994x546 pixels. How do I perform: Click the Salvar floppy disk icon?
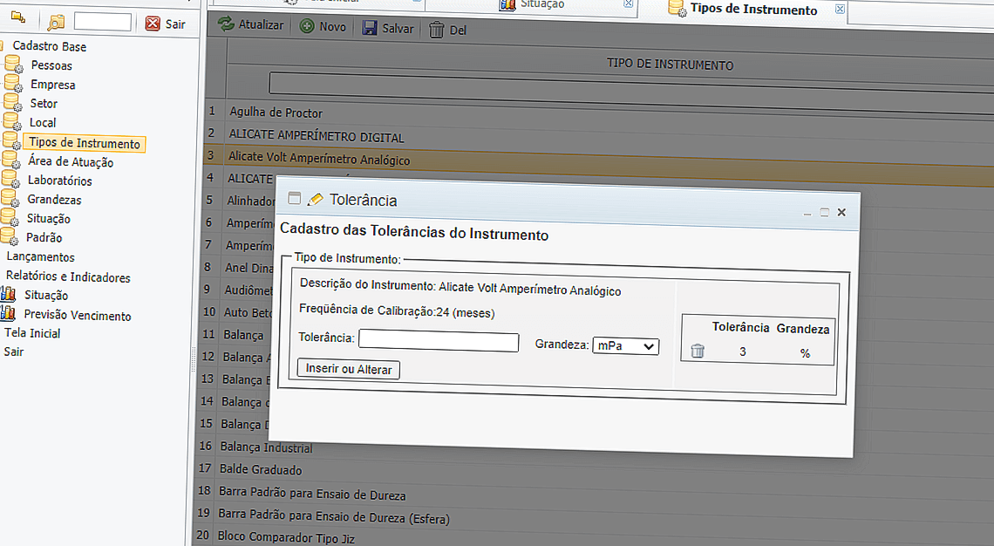pos(371,28)
